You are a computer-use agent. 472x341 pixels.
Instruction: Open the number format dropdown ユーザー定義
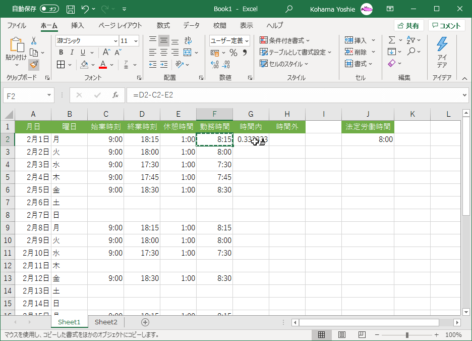247,41
